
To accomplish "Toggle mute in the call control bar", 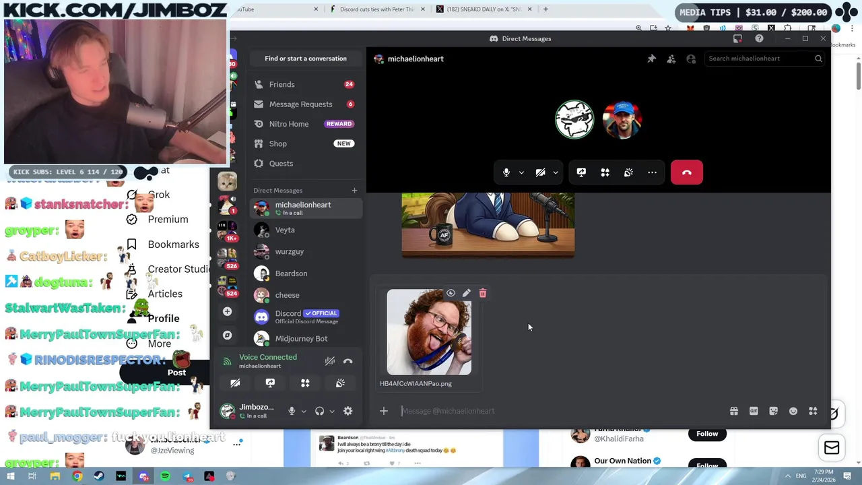I will click(x=506, y=172).
